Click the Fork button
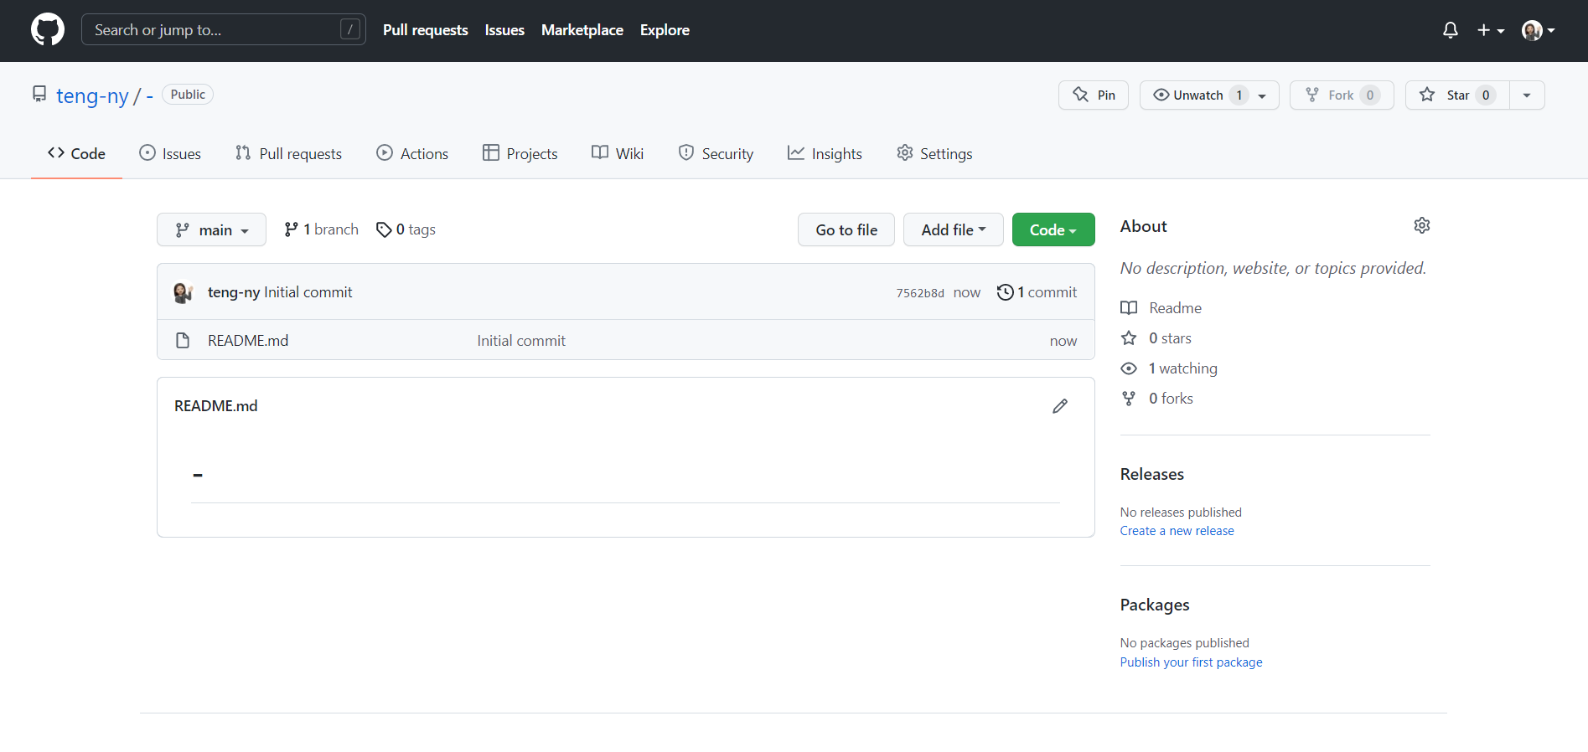The image size is (1588, 752). point(1342,95)
